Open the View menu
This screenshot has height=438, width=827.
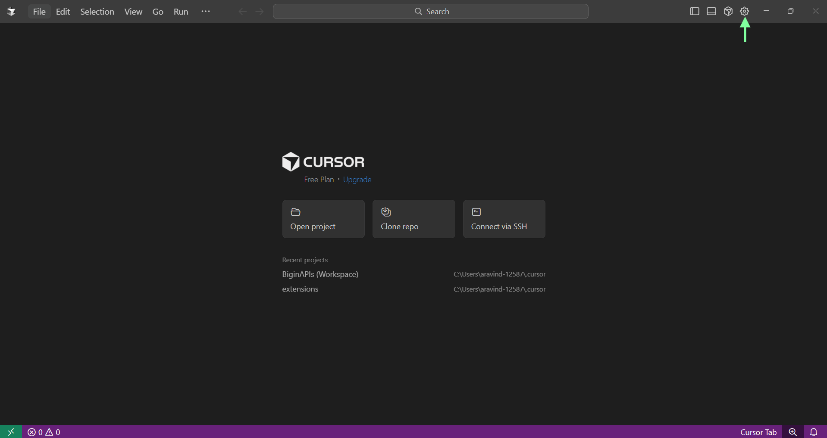point(133,12)
